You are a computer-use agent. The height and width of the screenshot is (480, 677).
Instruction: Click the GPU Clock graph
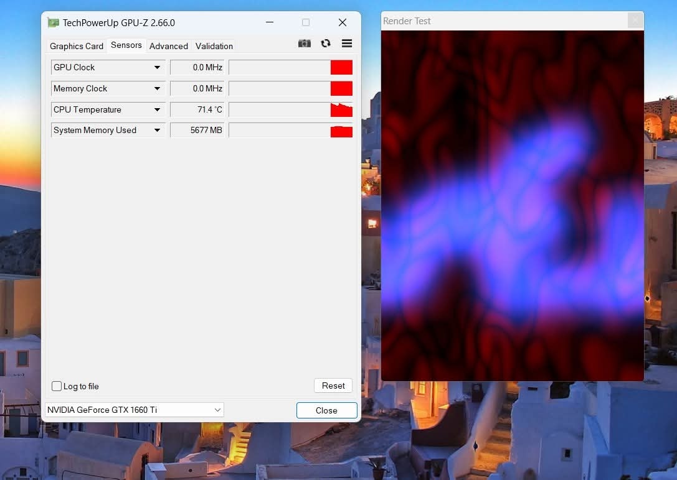[x=291, y=67]
